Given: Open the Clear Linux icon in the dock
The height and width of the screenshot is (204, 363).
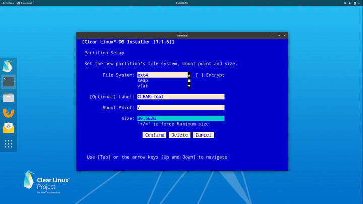Looking at the screenshot, I should 8,66.
